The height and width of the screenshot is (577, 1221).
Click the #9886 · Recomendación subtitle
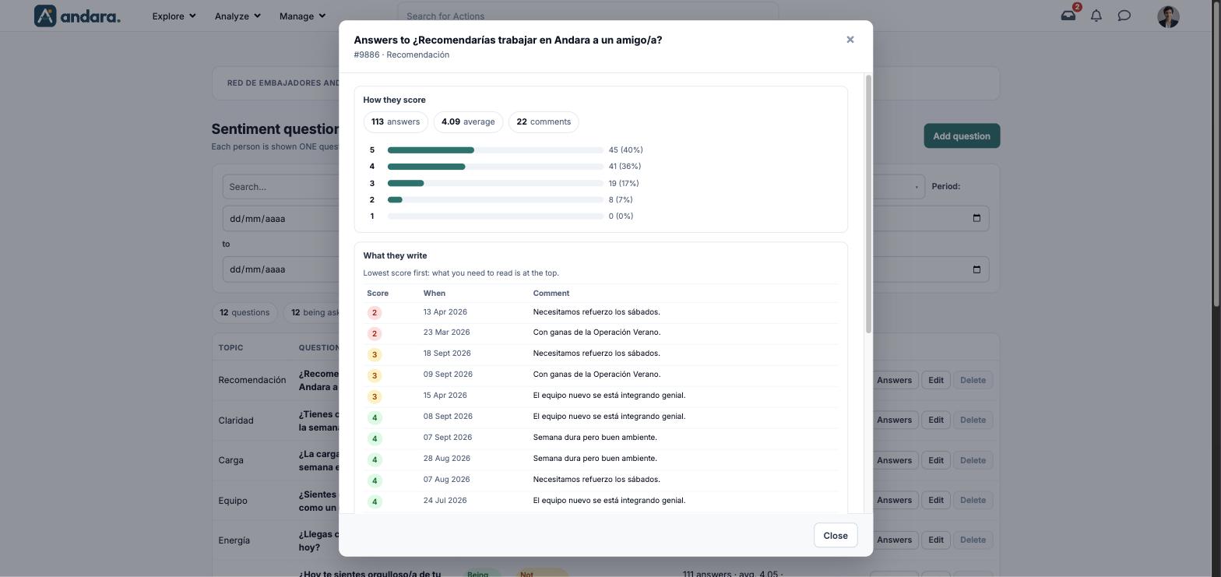(402, 55)
